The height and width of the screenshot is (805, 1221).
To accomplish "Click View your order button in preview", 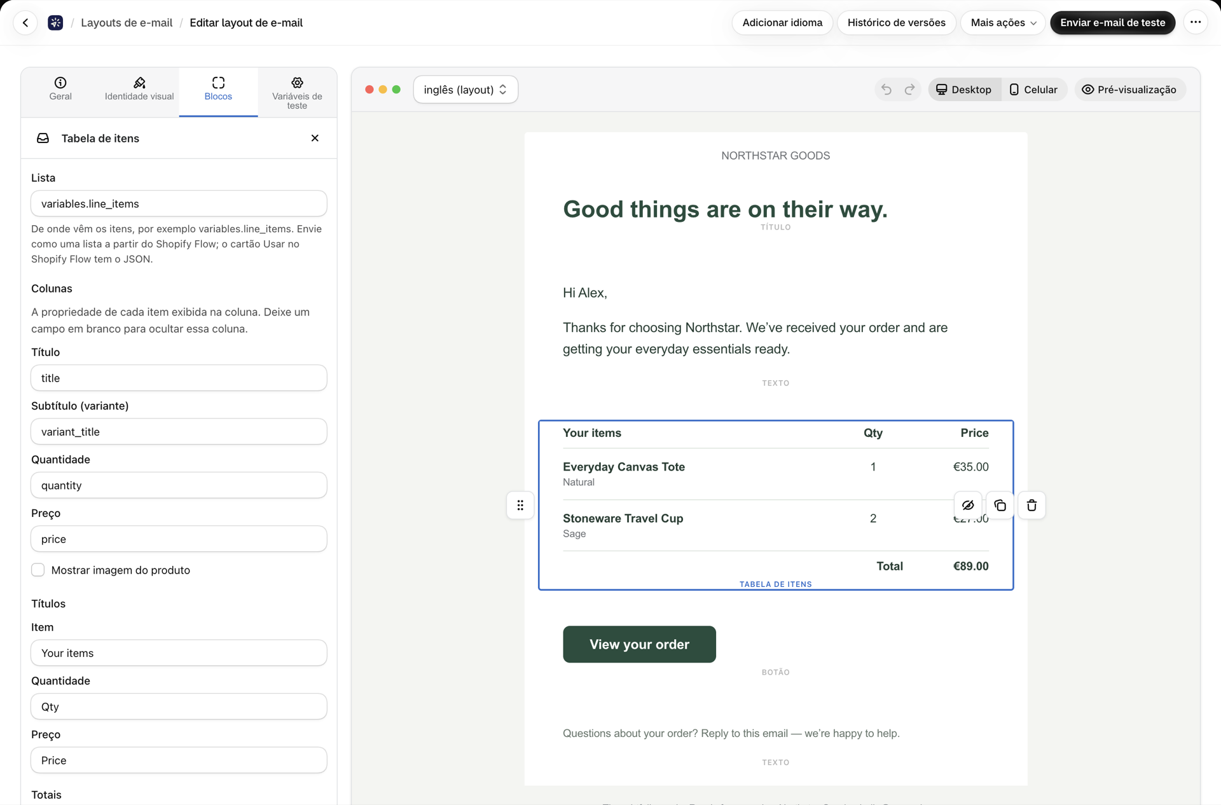I will coord(639,644).
